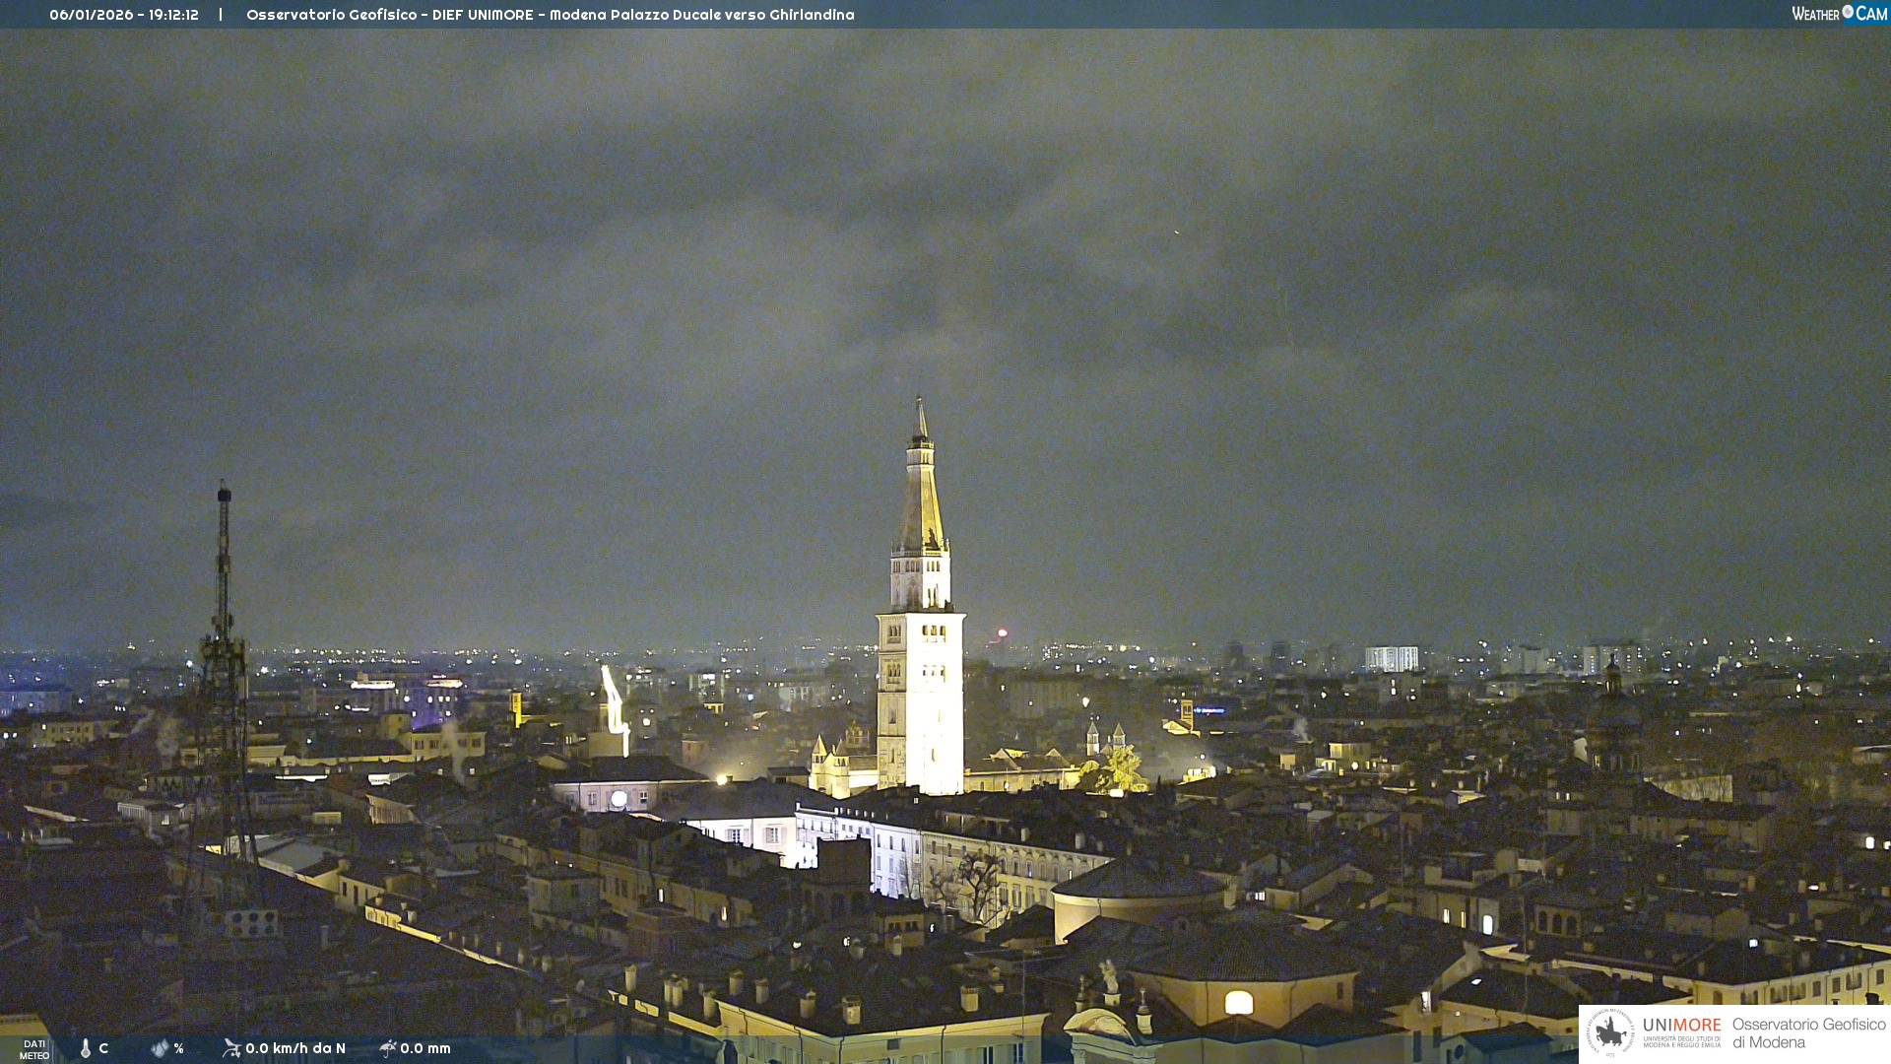Image resolution: width=1891 pixels, height=1064 pixels.
Task: Click the rain umbrella icon
Action: (x=387, y=1048)
